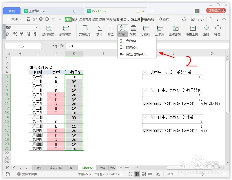Screen dimensions: 232x180
Task: Switch to the 公式 ribbon tab
Action: [x=93, y=19]
